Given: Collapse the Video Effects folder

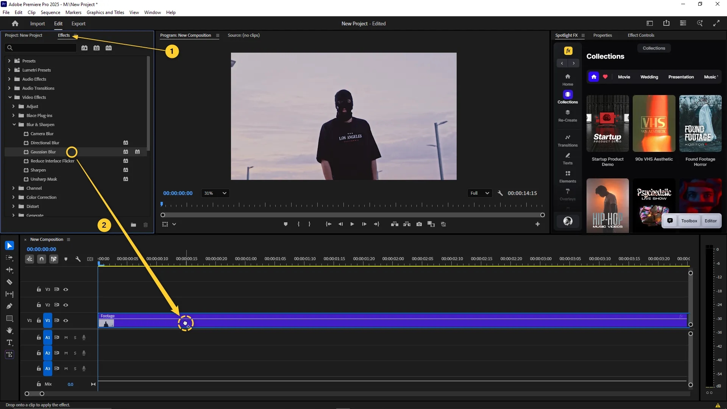Looking at the screenshot, I should [x=10, y=97].
